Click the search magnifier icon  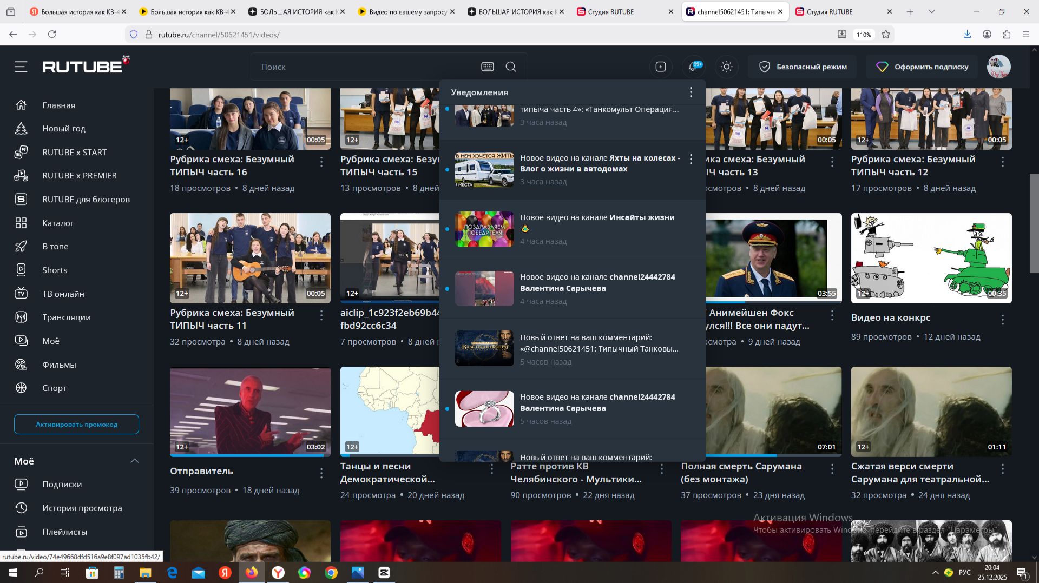point(511,67)
